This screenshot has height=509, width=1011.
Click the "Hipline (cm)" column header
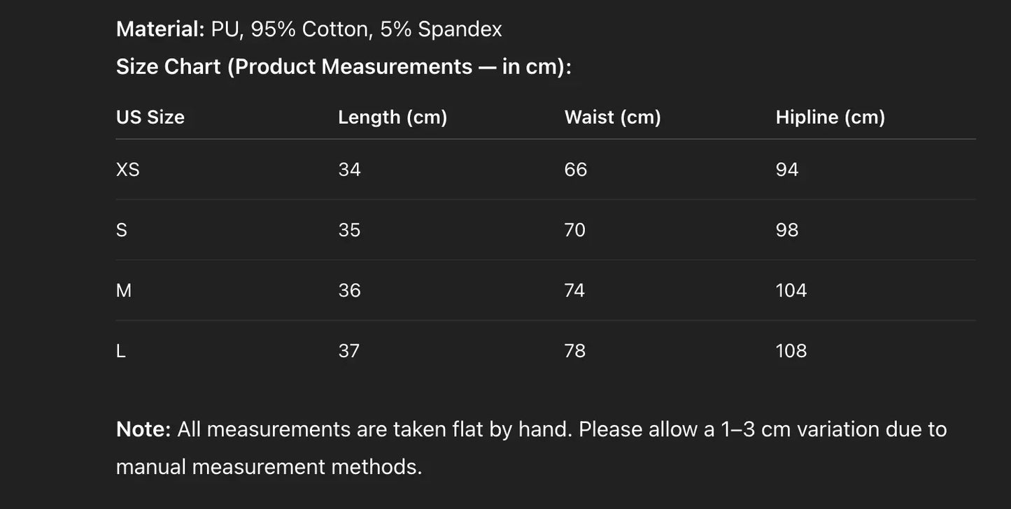click(830, 117)
